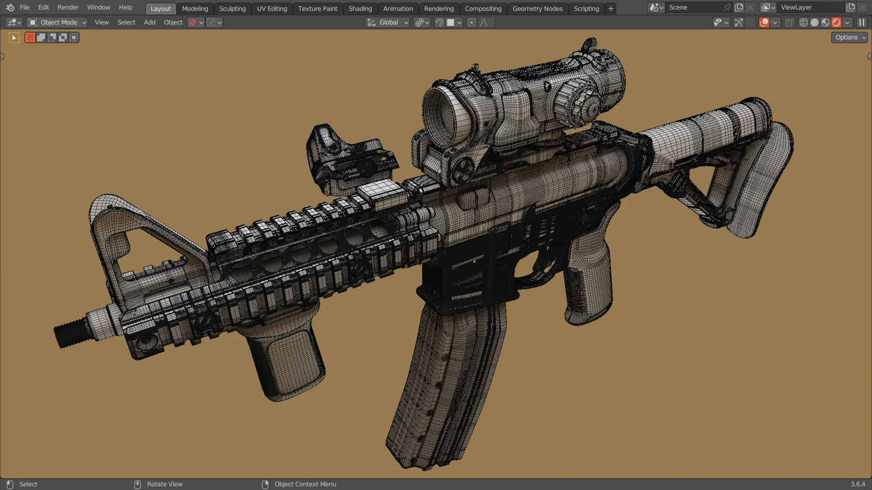Viewport: 872px width, 490px height.
Task: Toggle proportional editing
Action: coord(471,22)
